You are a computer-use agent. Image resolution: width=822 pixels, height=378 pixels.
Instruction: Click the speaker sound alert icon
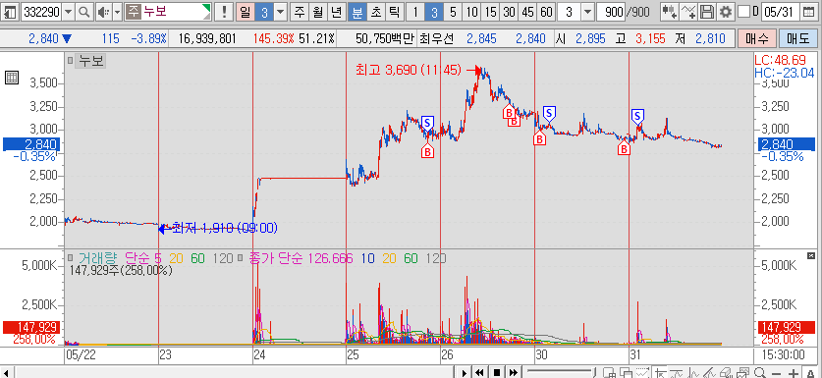pyautogui.click(x=102, y=11)
